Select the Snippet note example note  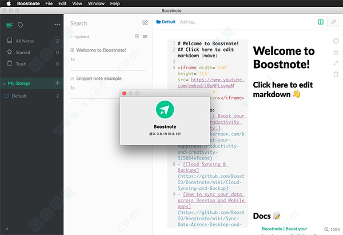point(108,83)
